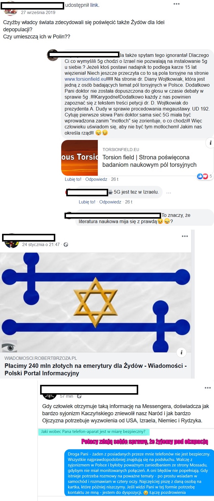
Task: Click the '27 września 2019' post timestamp
Action: click(x=38, y=13)
